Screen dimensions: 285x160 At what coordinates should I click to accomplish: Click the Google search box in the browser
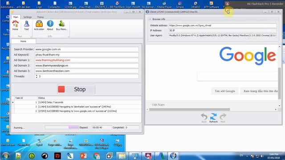pyautogui.click(x=237, y=76)
